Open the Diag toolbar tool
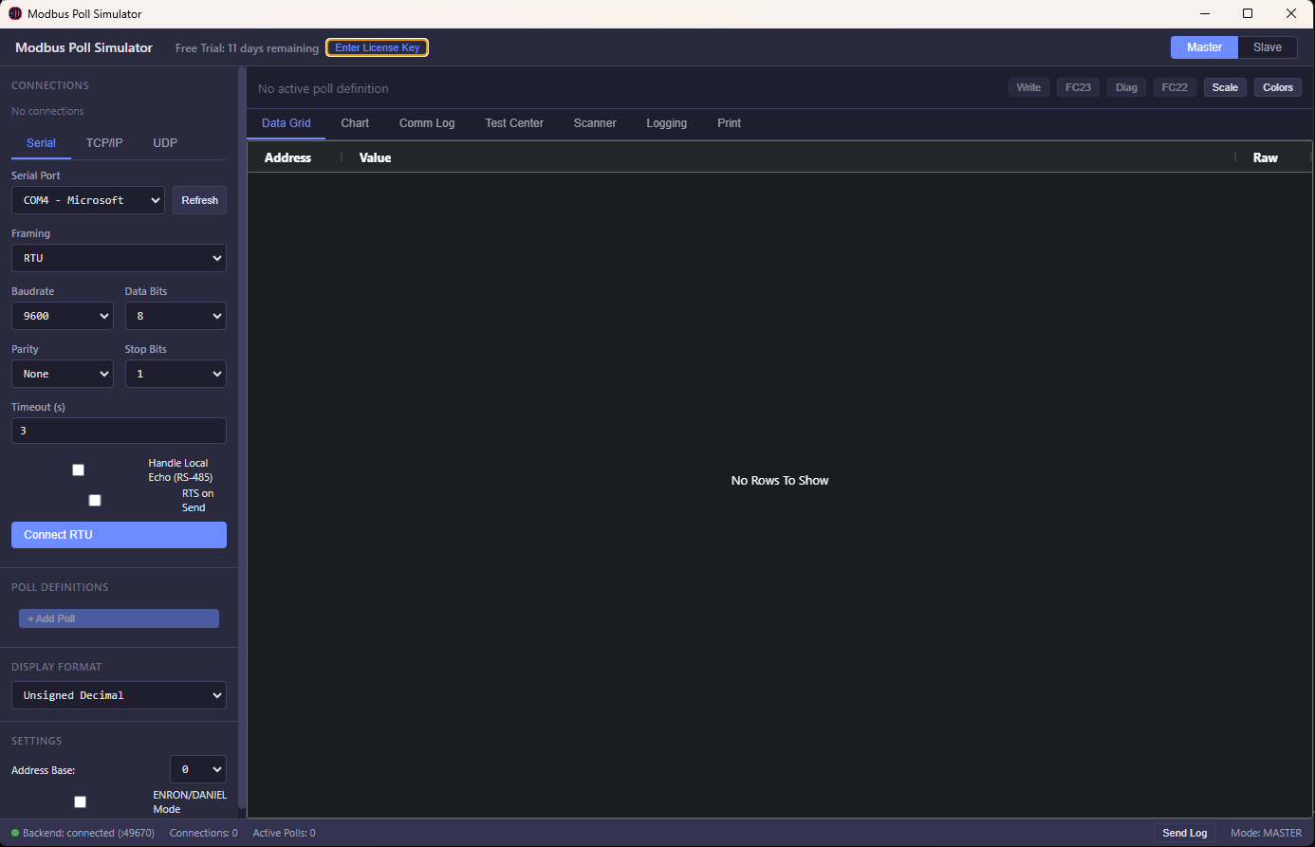The width and height of the screenshot is (1315, 847). point(1126,86)
